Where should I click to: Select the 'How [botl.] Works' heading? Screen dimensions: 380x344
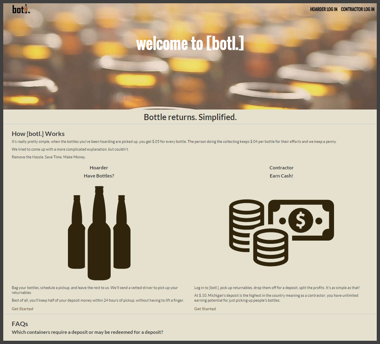(38, 134)
